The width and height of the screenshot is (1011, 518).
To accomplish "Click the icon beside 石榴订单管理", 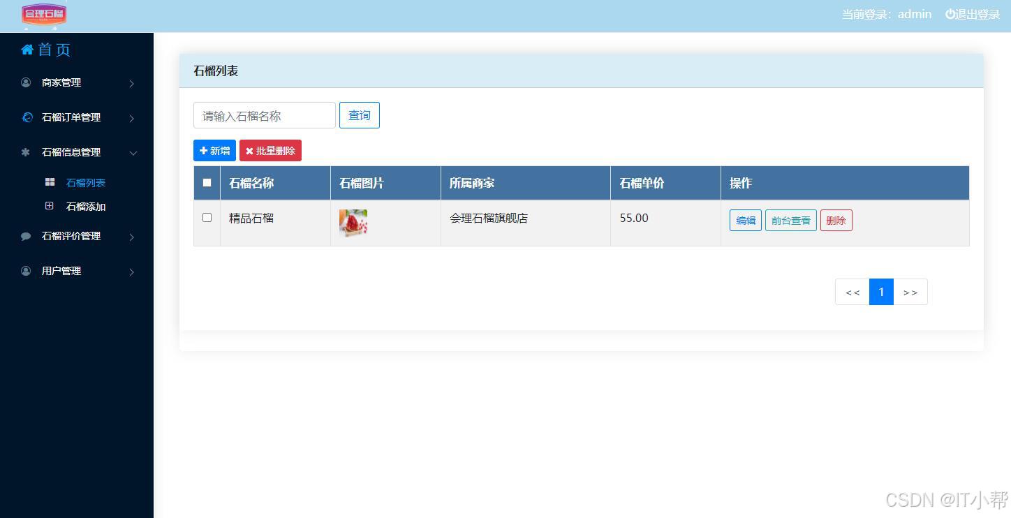I will tap(27, 117).
